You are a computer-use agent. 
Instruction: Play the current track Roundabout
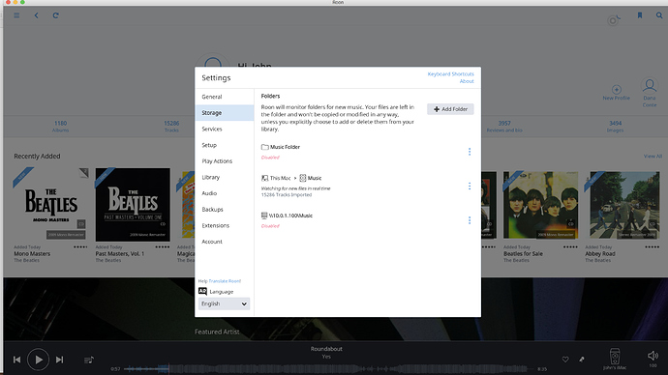(38, 360)
